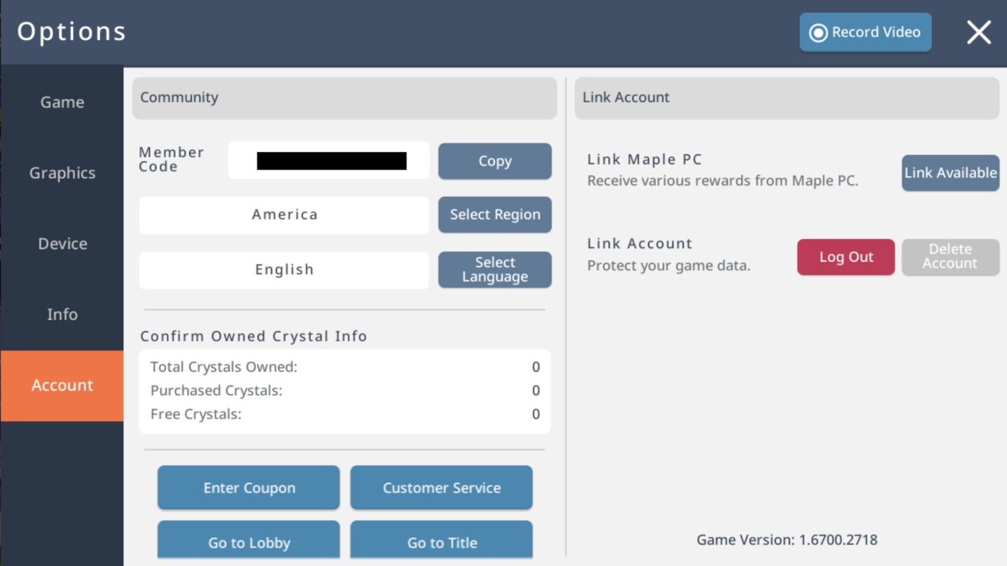Close the Options window

pyautogui.click(x=978, y=31)
